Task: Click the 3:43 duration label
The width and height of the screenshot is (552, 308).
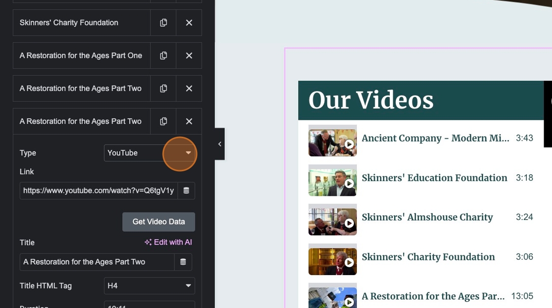Action: (524, 138)
